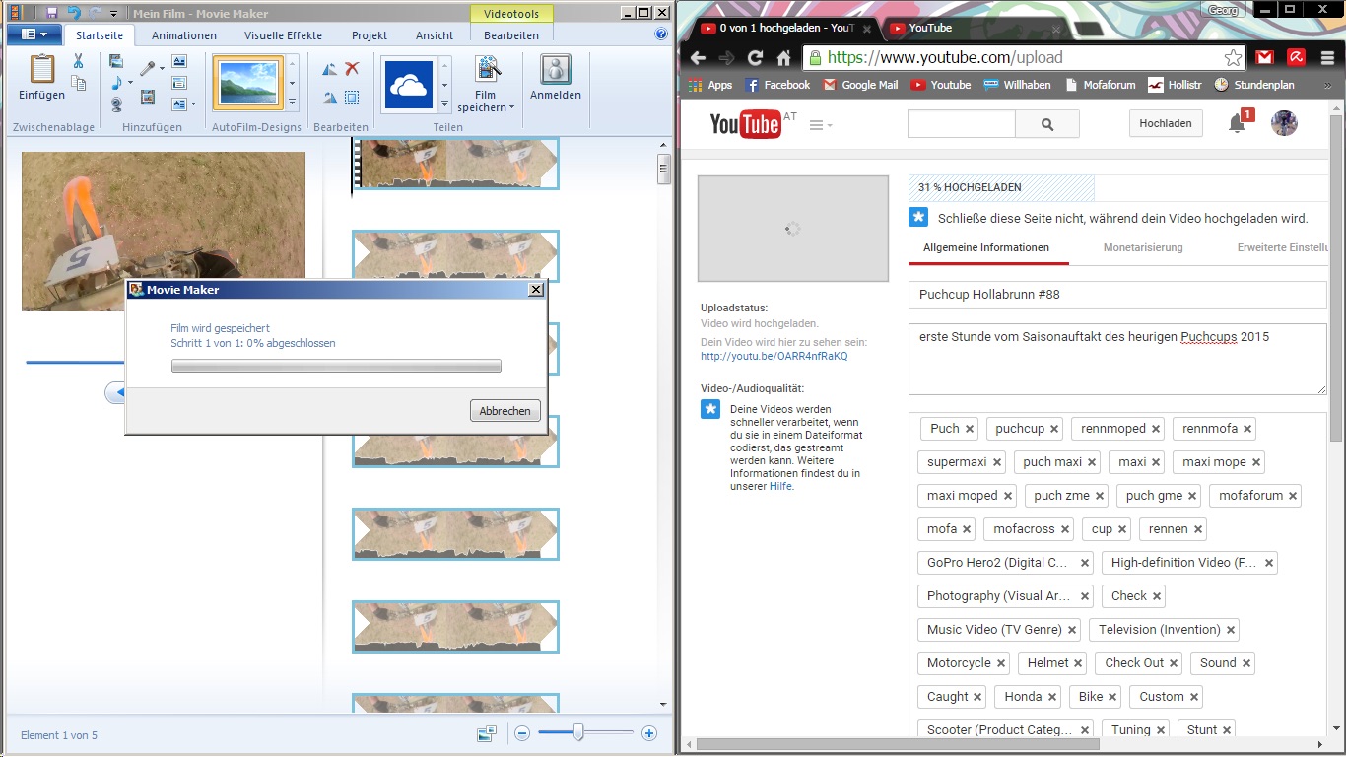Expand the AutoFilm-Designs gallery list
The image size is (1346, 757).
pyautogui.click(x=293, y=103)
